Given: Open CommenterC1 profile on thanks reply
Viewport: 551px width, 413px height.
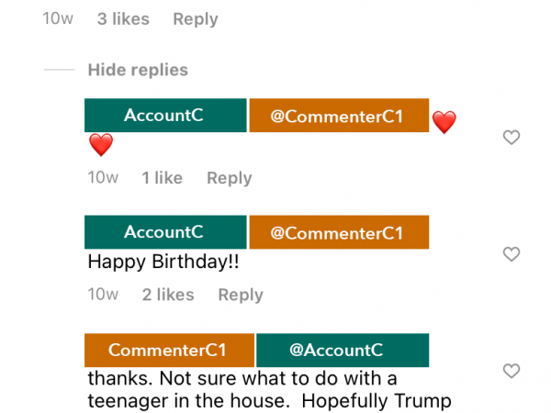Looking at the screenshot, I should tap(169, 351).
